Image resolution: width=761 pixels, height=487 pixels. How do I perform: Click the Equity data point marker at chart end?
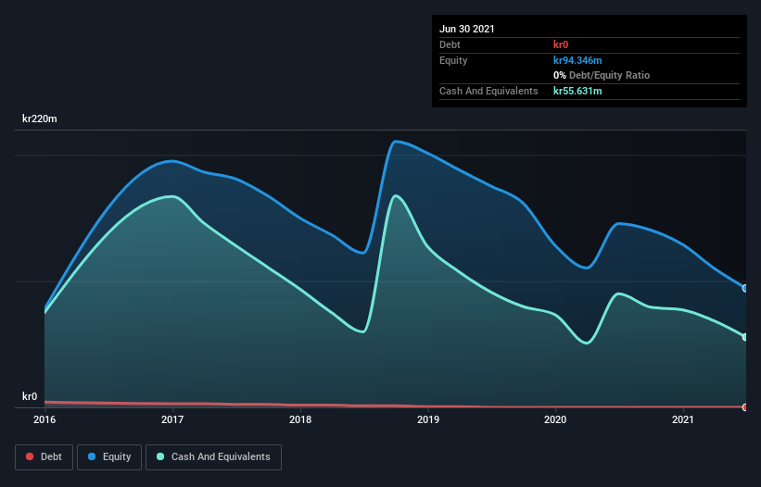click(x=745, y=288)
